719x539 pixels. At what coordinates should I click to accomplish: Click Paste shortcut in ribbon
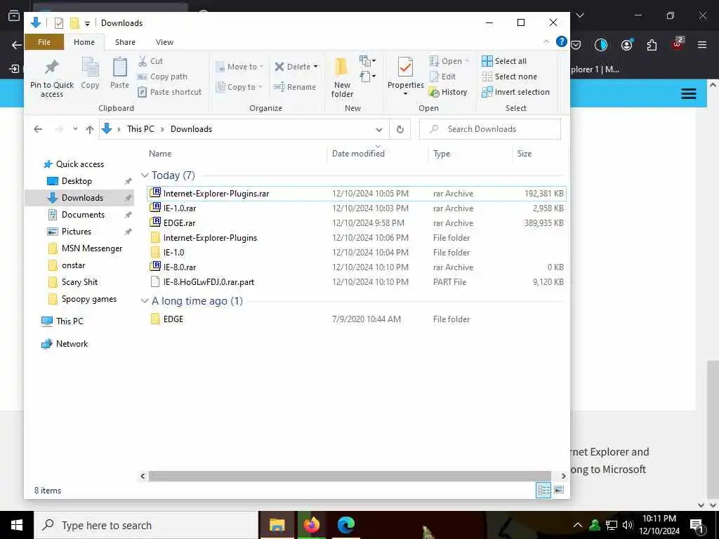(170, 92)
